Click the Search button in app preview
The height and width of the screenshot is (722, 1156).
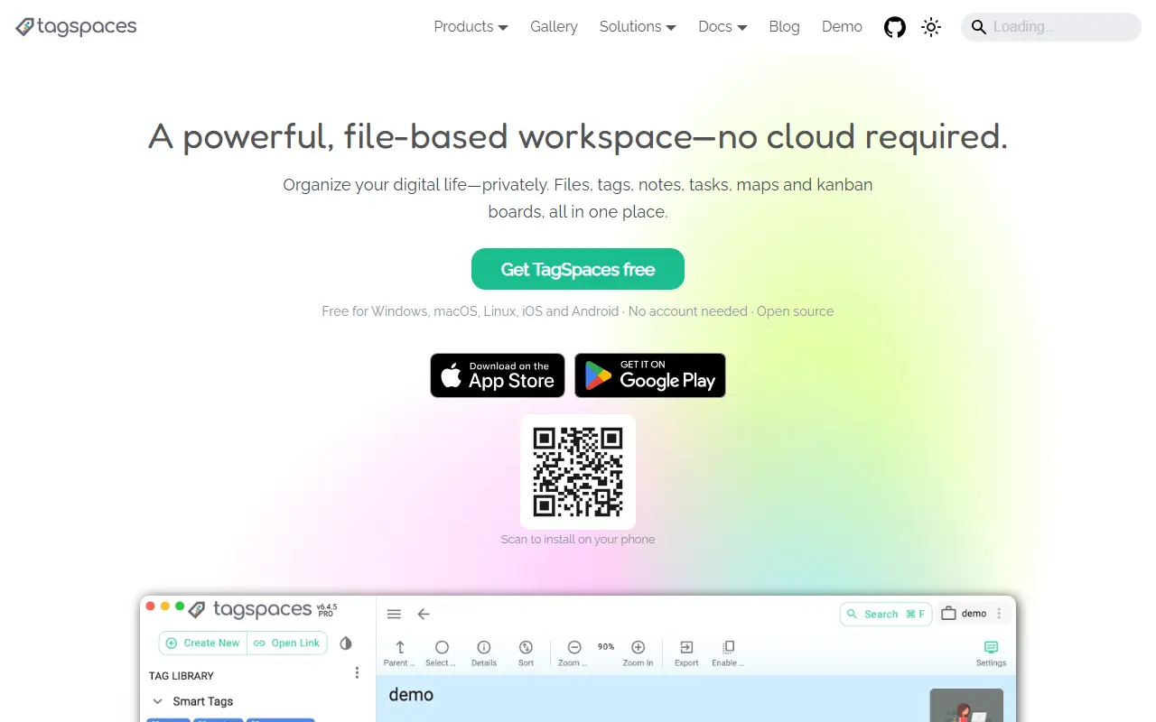point(886,614)
